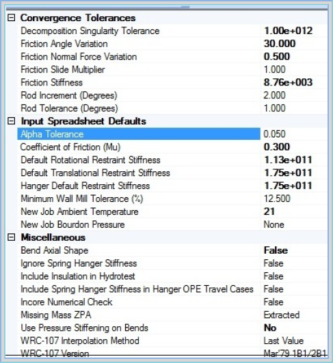The image size is (333, 363).
Task: Toggle Bend Axial Shape False value
Action: pyautogui.click(x=294, y=250)
